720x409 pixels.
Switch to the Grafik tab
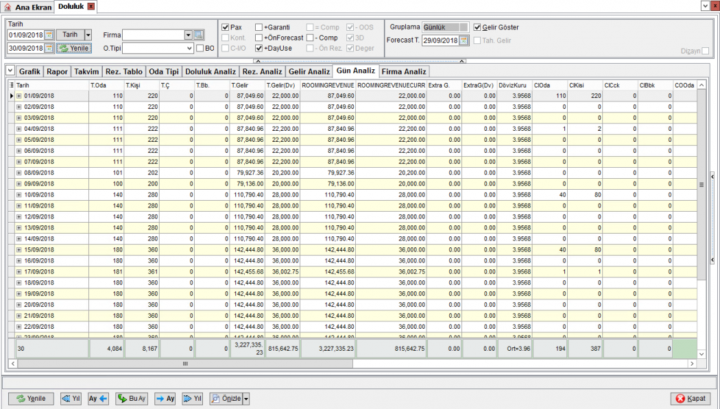coord(30,71)
